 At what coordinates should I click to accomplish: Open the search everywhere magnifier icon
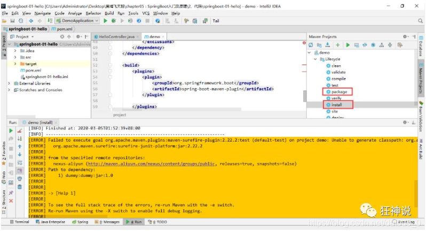click(x=420, y=21)
